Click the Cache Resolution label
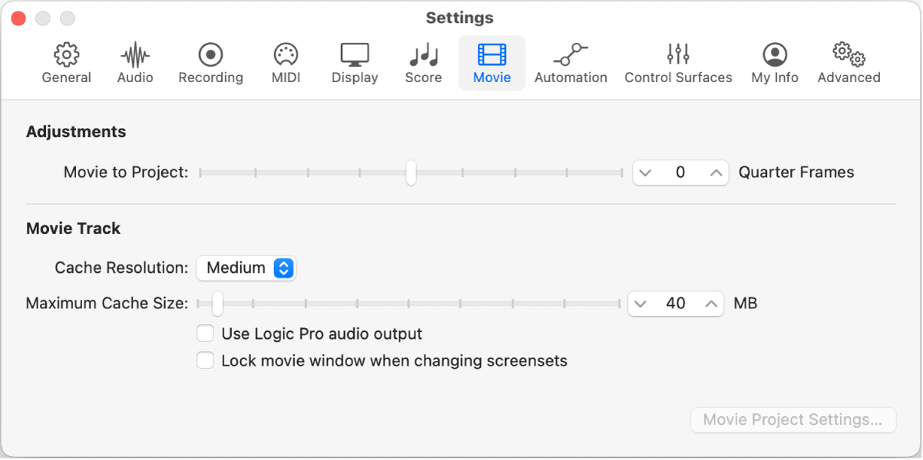Screen dimensions: 923x460 tap(121, 268)
